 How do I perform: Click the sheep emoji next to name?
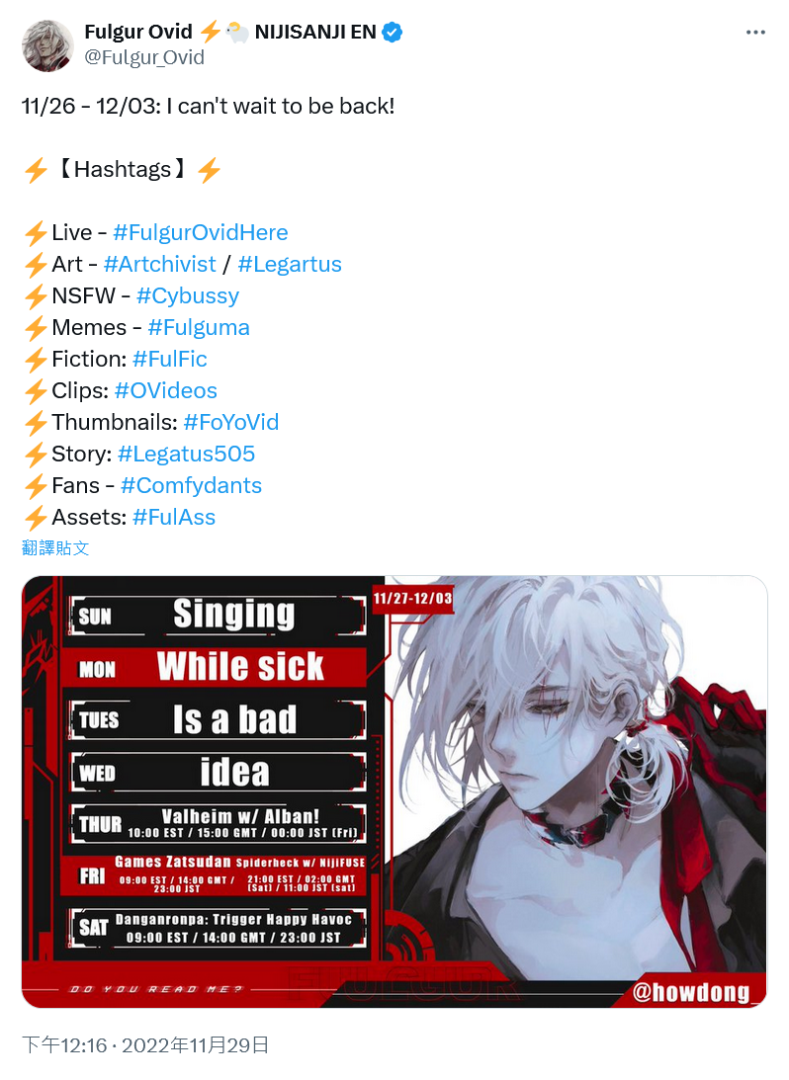point(237,32)
